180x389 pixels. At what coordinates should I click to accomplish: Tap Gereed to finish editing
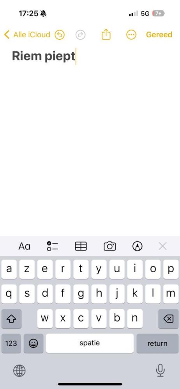click(x=159, y=35)
